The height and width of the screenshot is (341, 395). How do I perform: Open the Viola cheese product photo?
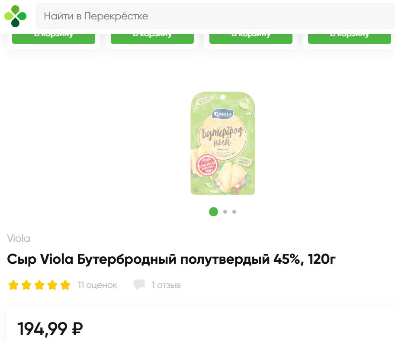[223, 143]
